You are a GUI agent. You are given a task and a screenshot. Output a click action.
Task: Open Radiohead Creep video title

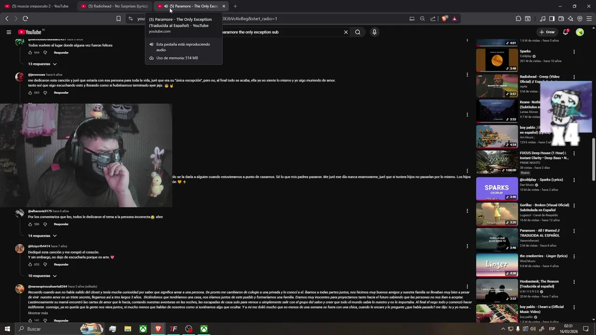pyautogui.click(x=540, y=79)
